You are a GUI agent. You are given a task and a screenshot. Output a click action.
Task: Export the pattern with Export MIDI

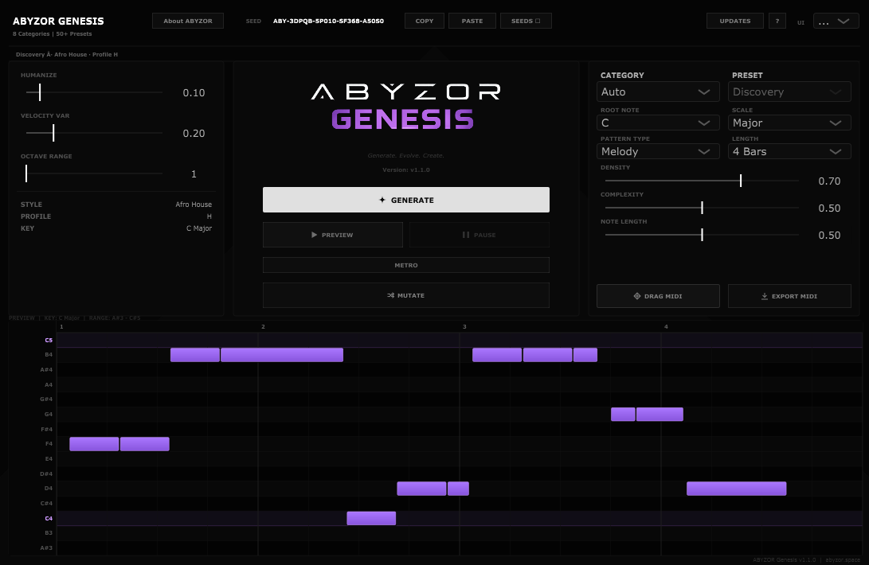[x=789, y=296]
